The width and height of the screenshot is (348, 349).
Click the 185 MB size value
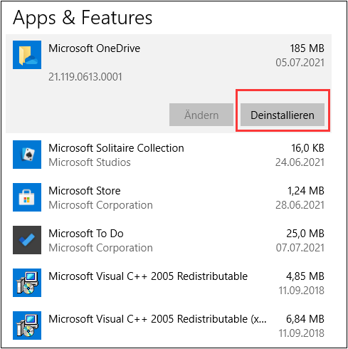click(x=307, y=48)
